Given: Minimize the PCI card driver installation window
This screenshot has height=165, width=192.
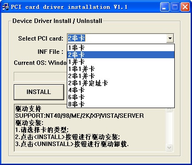Looking at the screenshot, I should pos(165,7).
